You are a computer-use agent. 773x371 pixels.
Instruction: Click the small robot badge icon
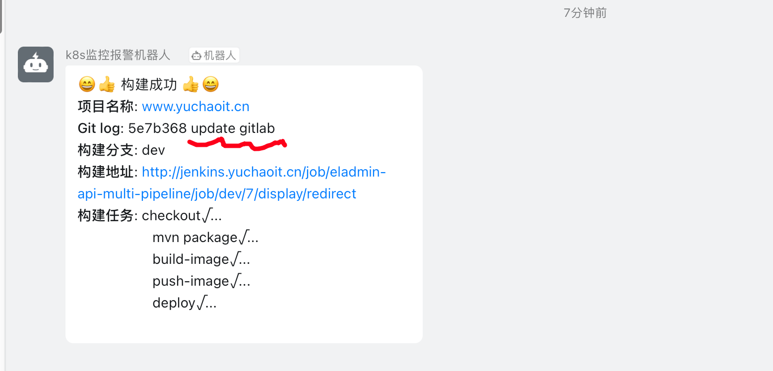(196, 56)
